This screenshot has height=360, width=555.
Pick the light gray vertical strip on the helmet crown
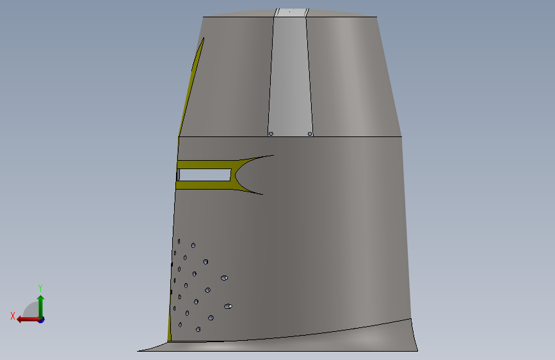[290, 76]
